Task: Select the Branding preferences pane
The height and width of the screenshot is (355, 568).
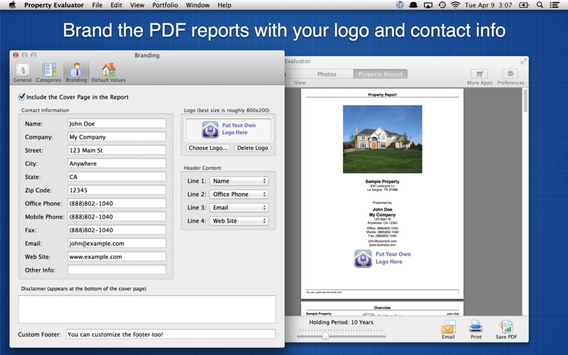Action: pyautogui.click(x=76, y=73)
